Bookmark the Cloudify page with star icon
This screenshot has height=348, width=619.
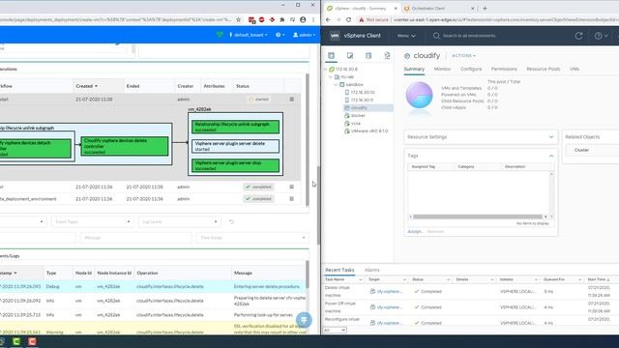[x=239, y=19]
